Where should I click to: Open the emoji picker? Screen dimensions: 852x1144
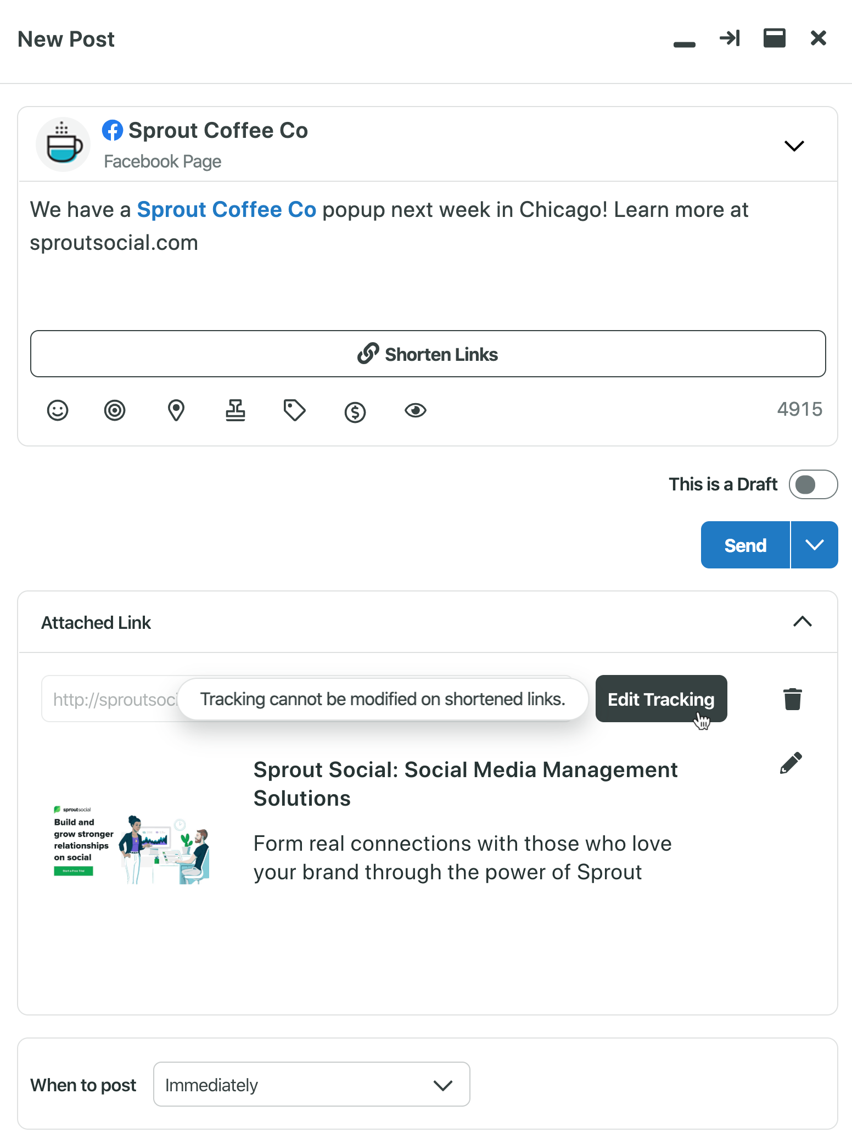coord(58,410)
